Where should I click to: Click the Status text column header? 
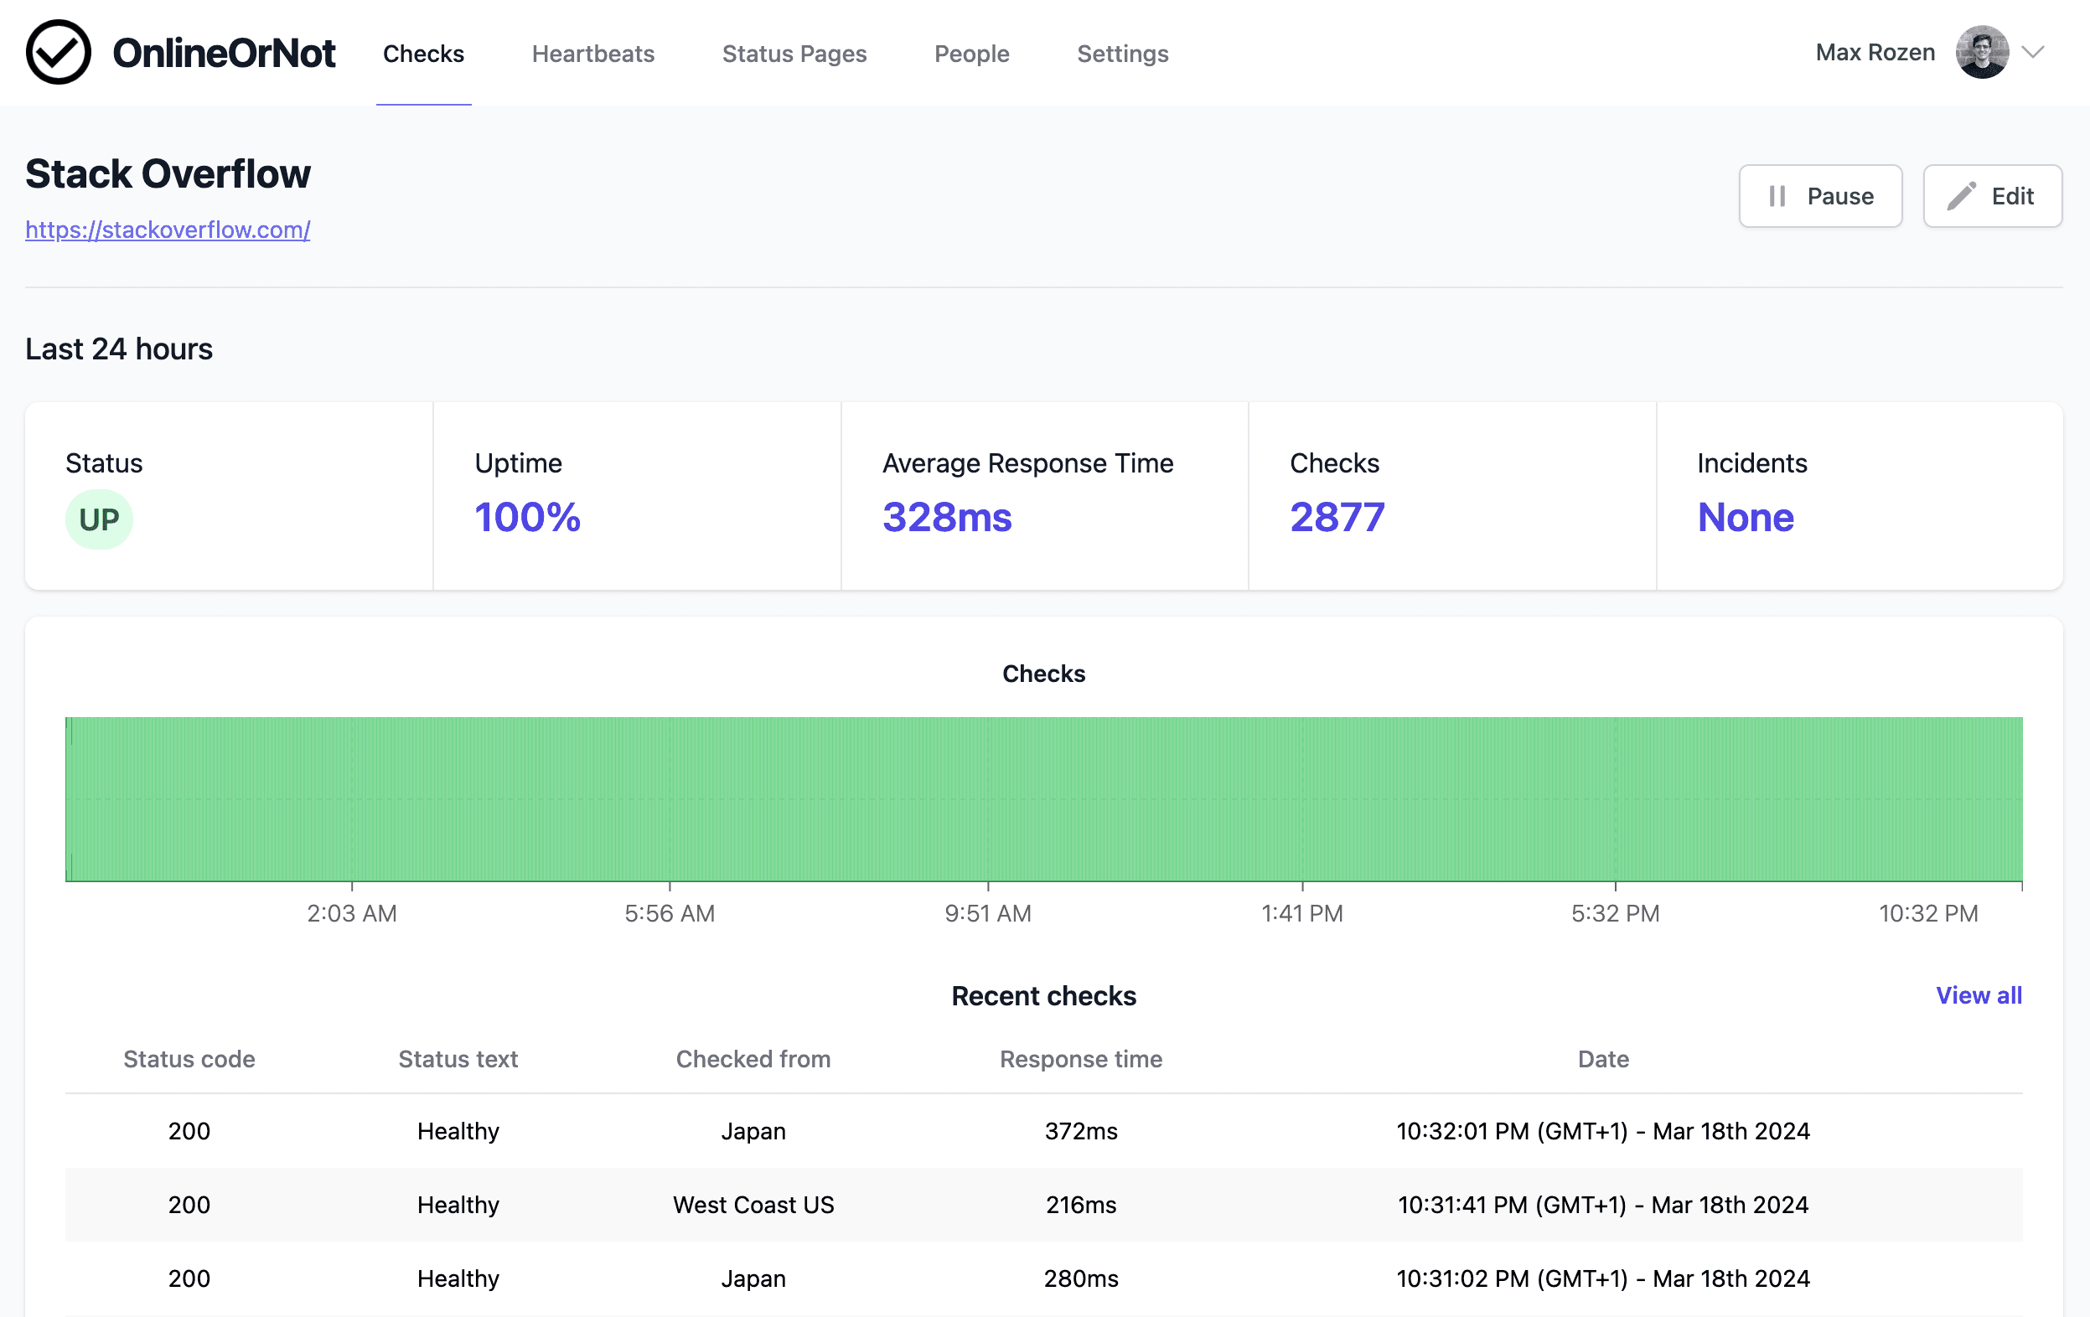(458, 1058)
